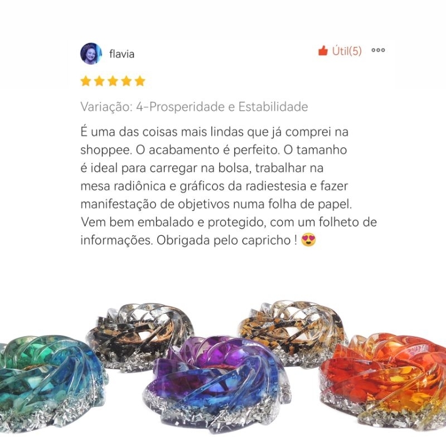Click the third gold rating star

click(x=113, y=81)
